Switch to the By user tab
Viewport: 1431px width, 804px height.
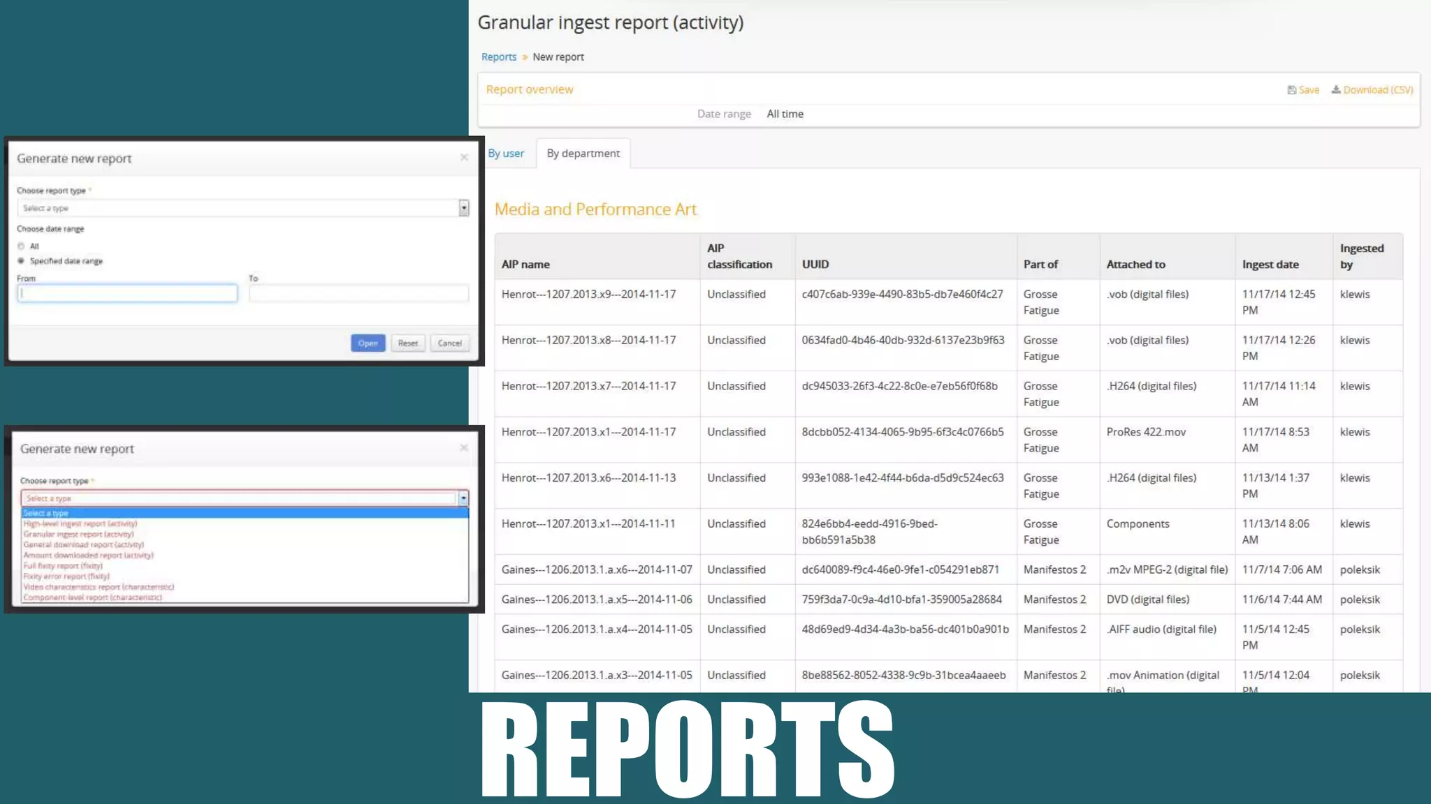coord(506,154)
